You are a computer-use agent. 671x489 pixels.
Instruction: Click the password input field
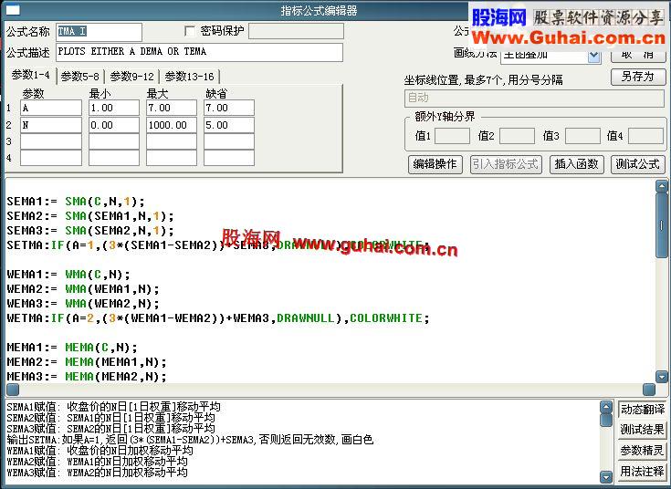(x=296, y=31)
